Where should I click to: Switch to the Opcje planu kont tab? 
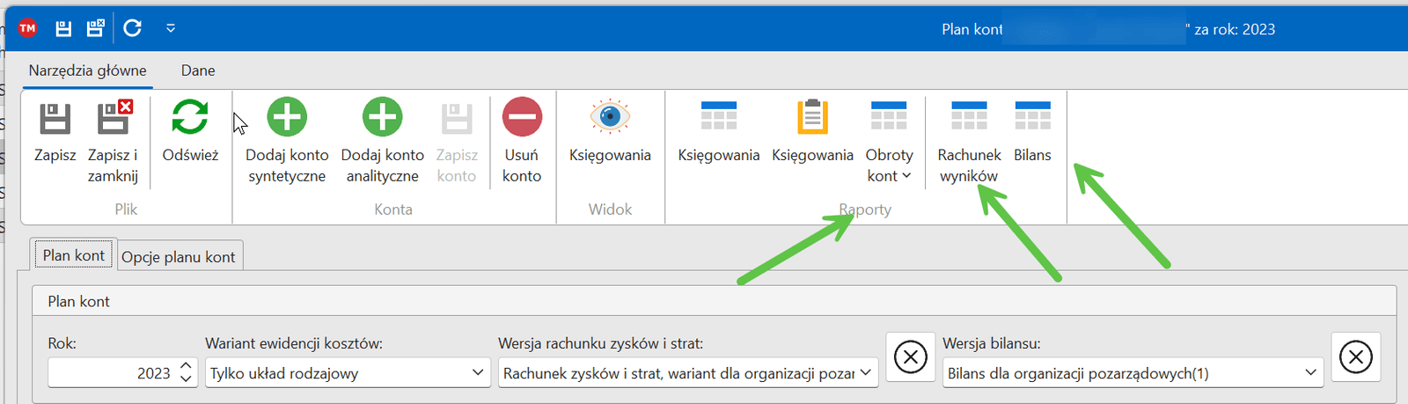click(179, 257)
